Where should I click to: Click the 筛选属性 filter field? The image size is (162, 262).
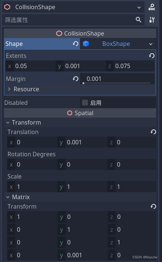pos(56,20)
